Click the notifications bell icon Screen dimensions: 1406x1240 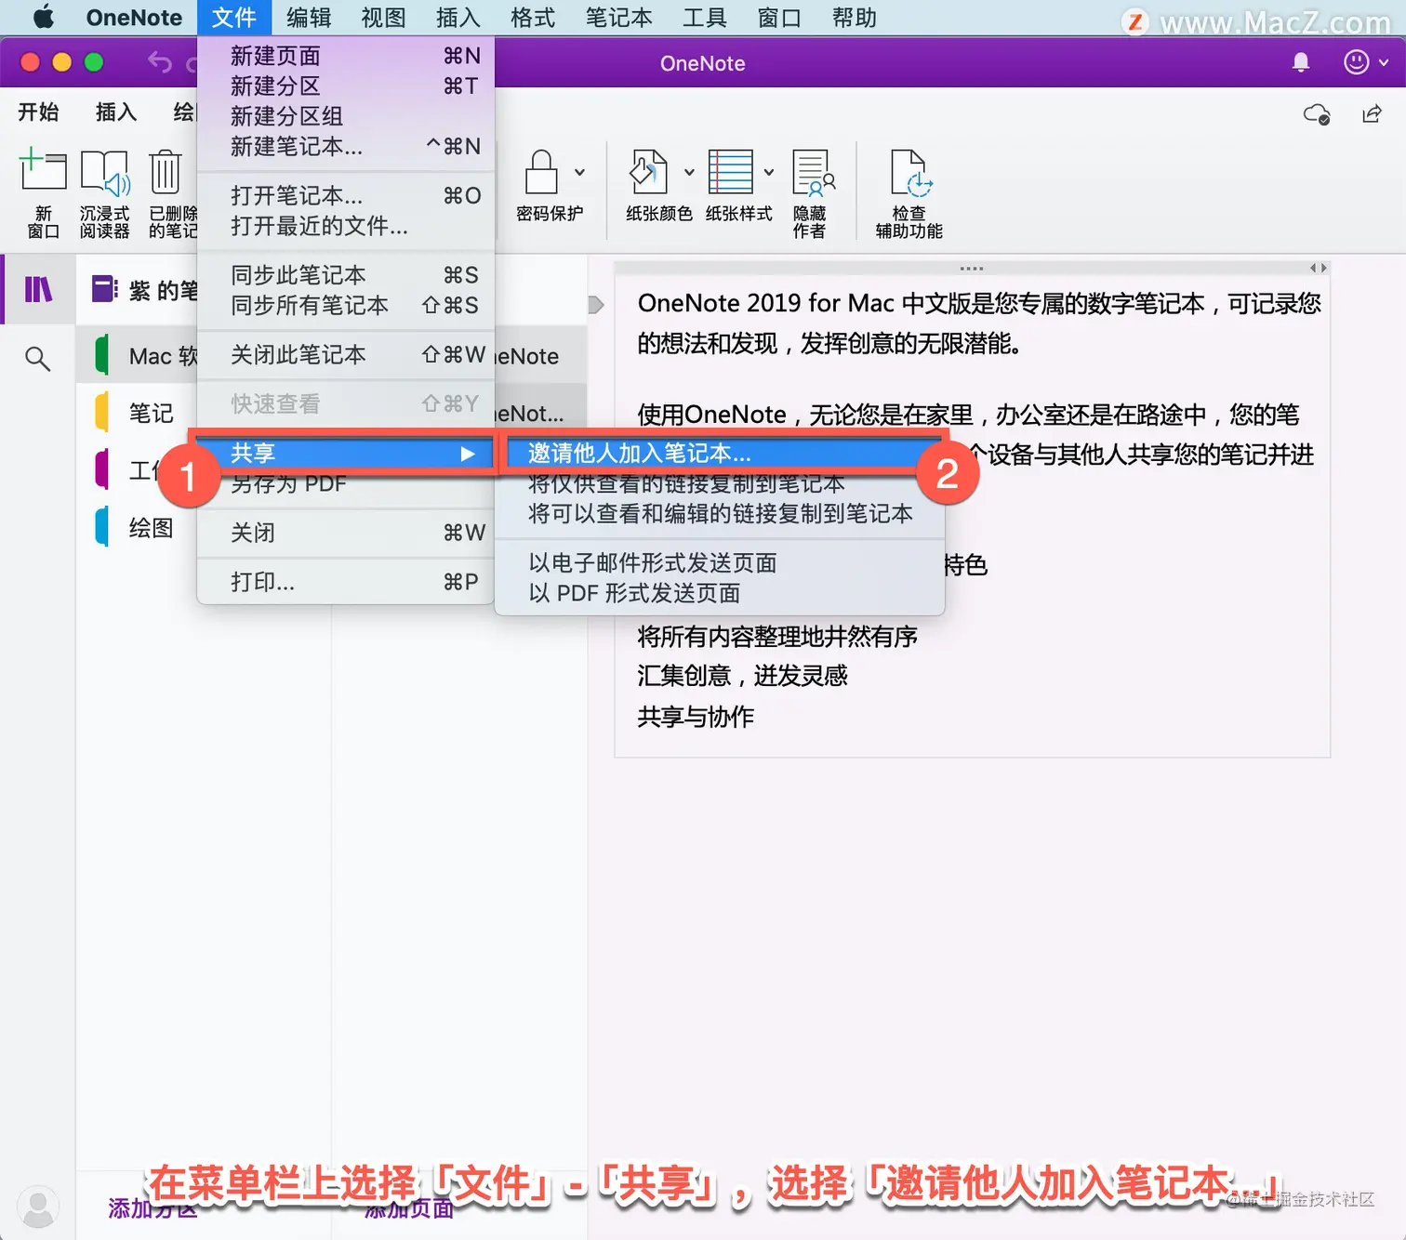pyautogui.click(x=1301, y=62)
